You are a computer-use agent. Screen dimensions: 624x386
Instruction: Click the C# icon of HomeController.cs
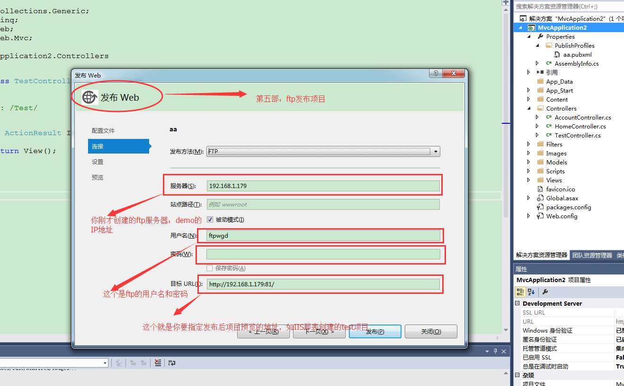point(549,126)
